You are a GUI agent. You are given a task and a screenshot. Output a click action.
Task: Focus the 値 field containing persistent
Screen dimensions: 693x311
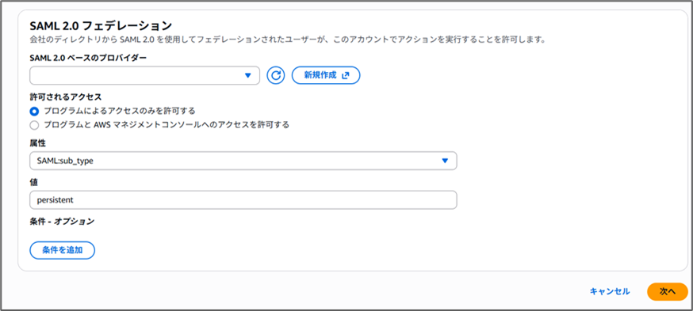(x=243, y=200)
